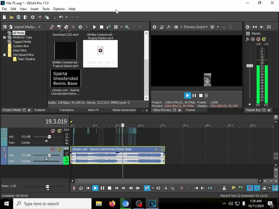Image resolution: width=279 pixels, height=209 pixels.
Task: Click the split screen view icon in preview
Action: [x=176, y=27]
